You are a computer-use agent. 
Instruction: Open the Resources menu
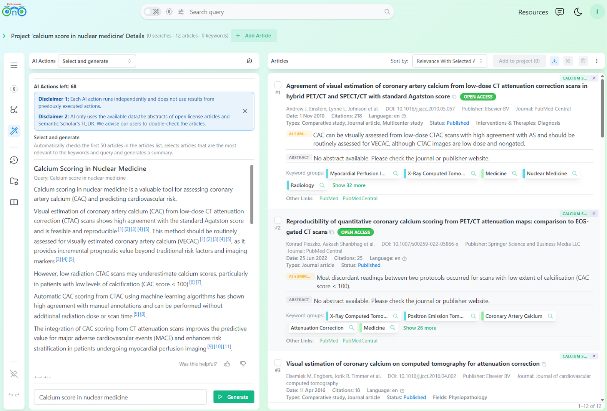pos(533,12)
